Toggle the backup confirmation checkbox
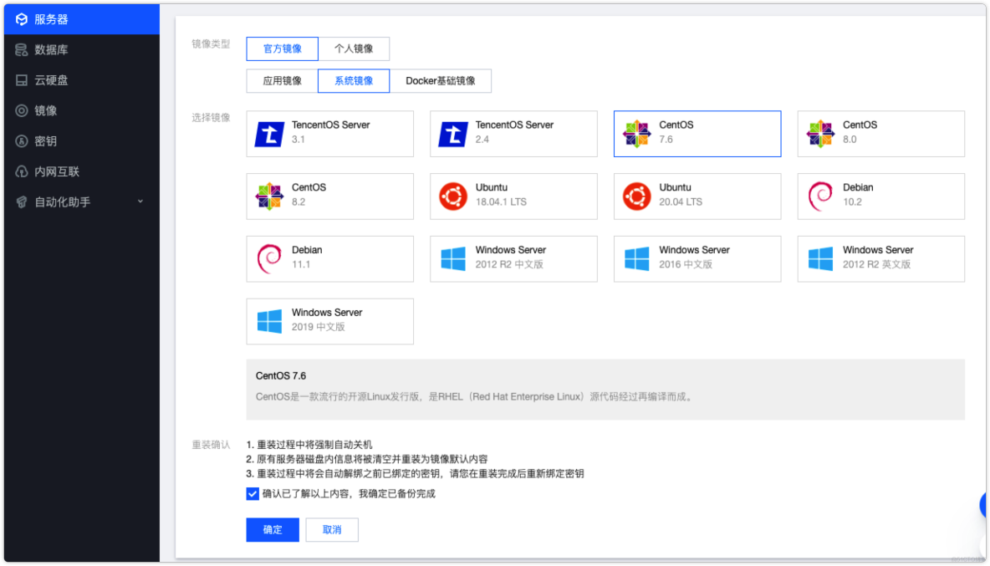Viewport: 990px width, 566px height. [253, 493]
